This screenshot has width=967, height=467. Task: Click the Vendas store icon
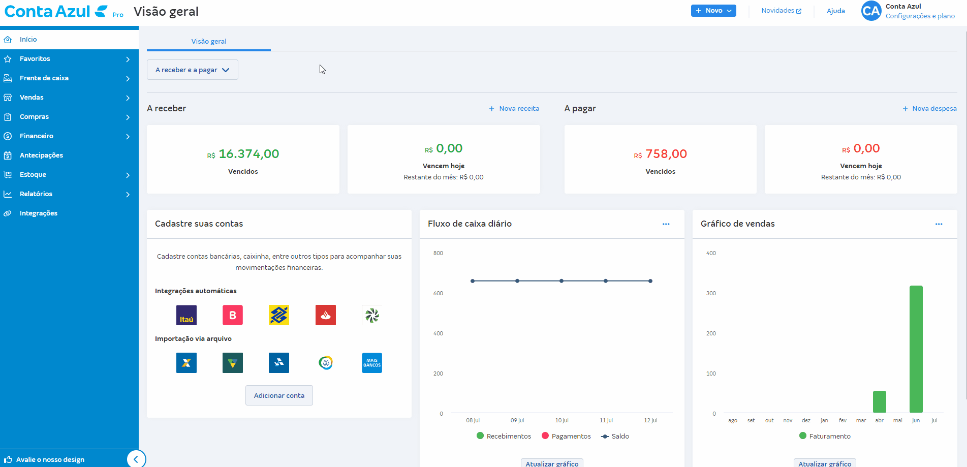click(8, 98)
